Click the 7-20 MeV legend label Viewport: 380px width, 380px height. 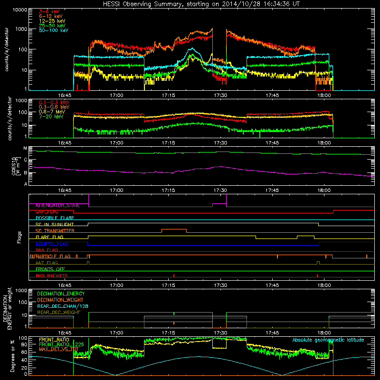(51, 116)
